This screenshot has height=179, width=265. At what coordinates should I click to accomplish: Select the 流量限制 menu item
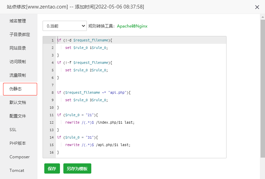point(18,75)
